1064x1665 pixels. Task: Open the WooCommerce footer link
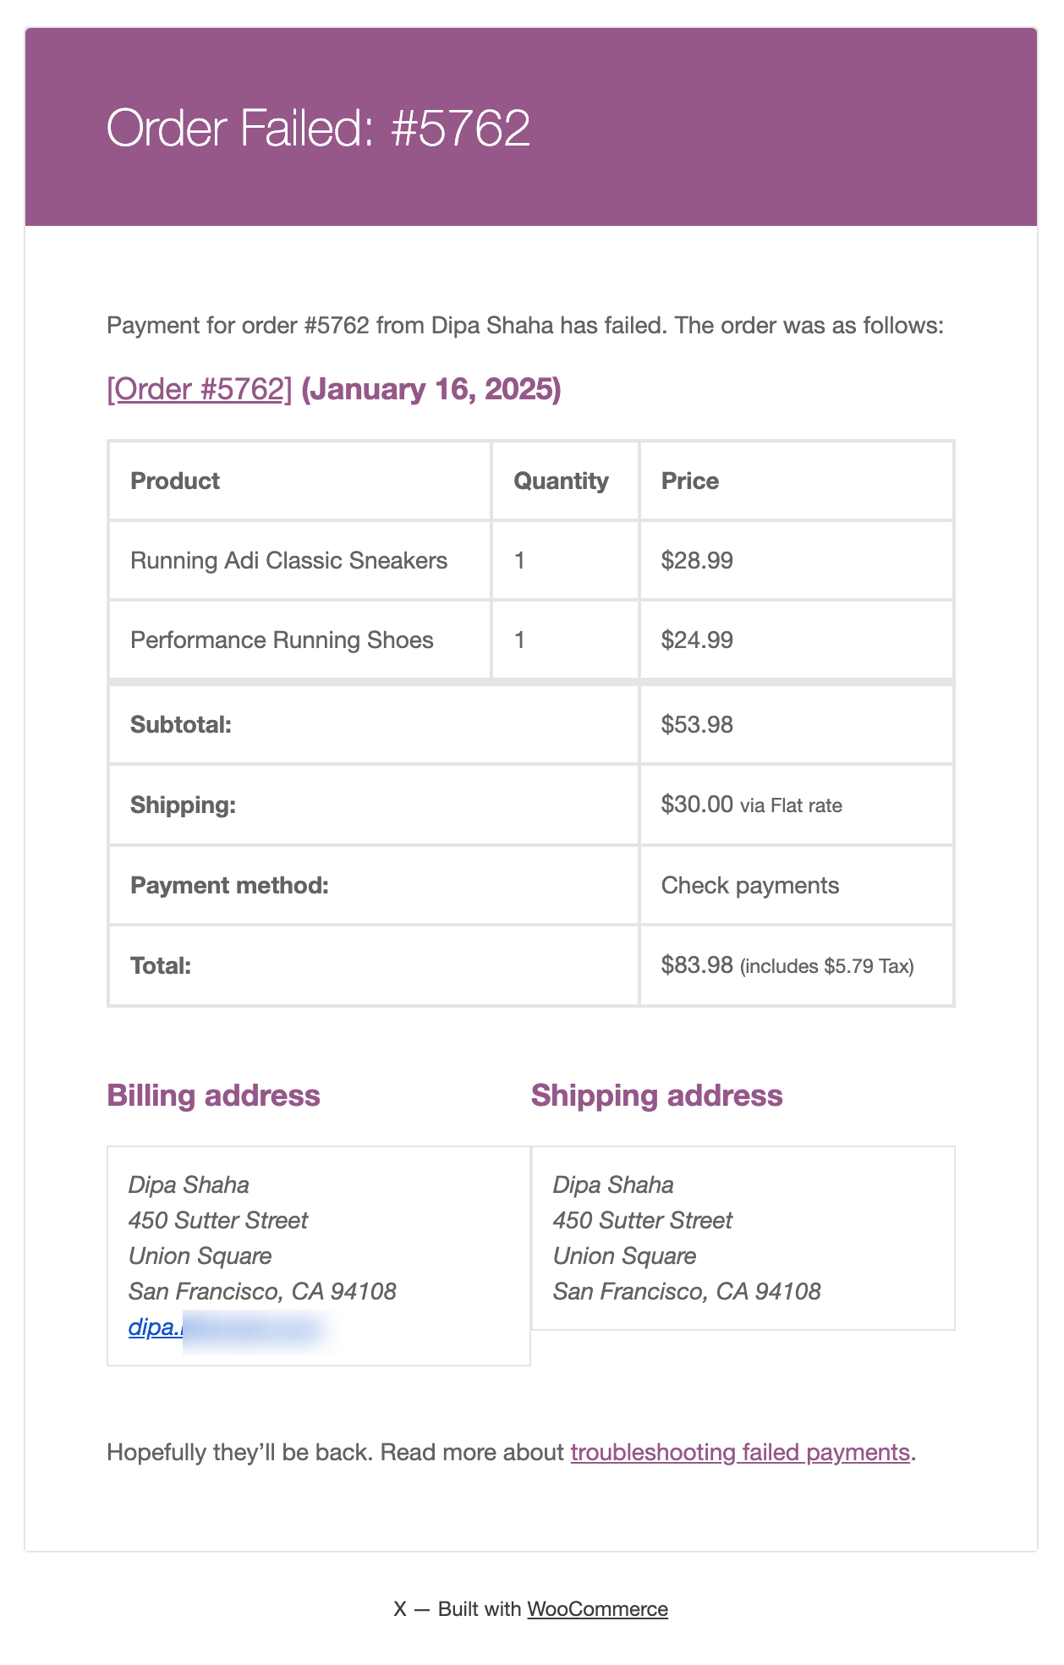(x=598, y=1608)
